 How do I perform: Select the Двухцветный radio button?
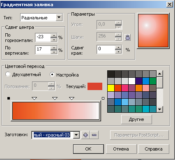(x=8, y=74)
